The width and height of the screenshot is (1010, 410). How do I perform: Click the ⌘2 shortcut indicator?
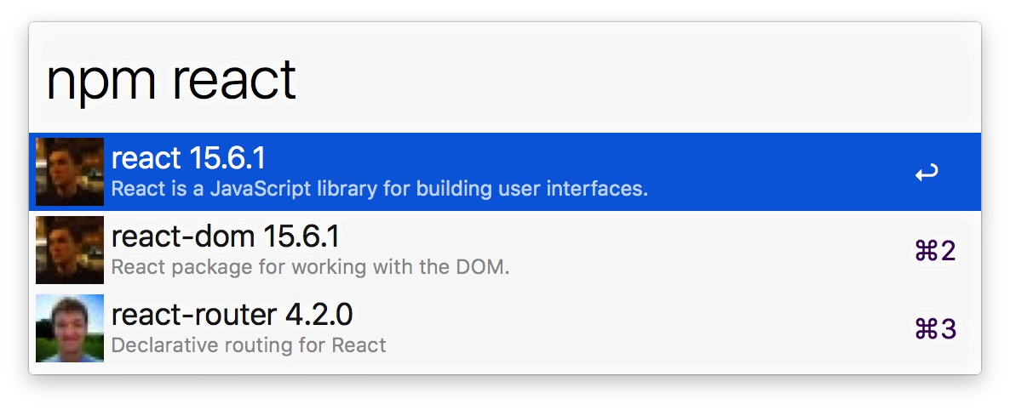click(x=934, y=251)
